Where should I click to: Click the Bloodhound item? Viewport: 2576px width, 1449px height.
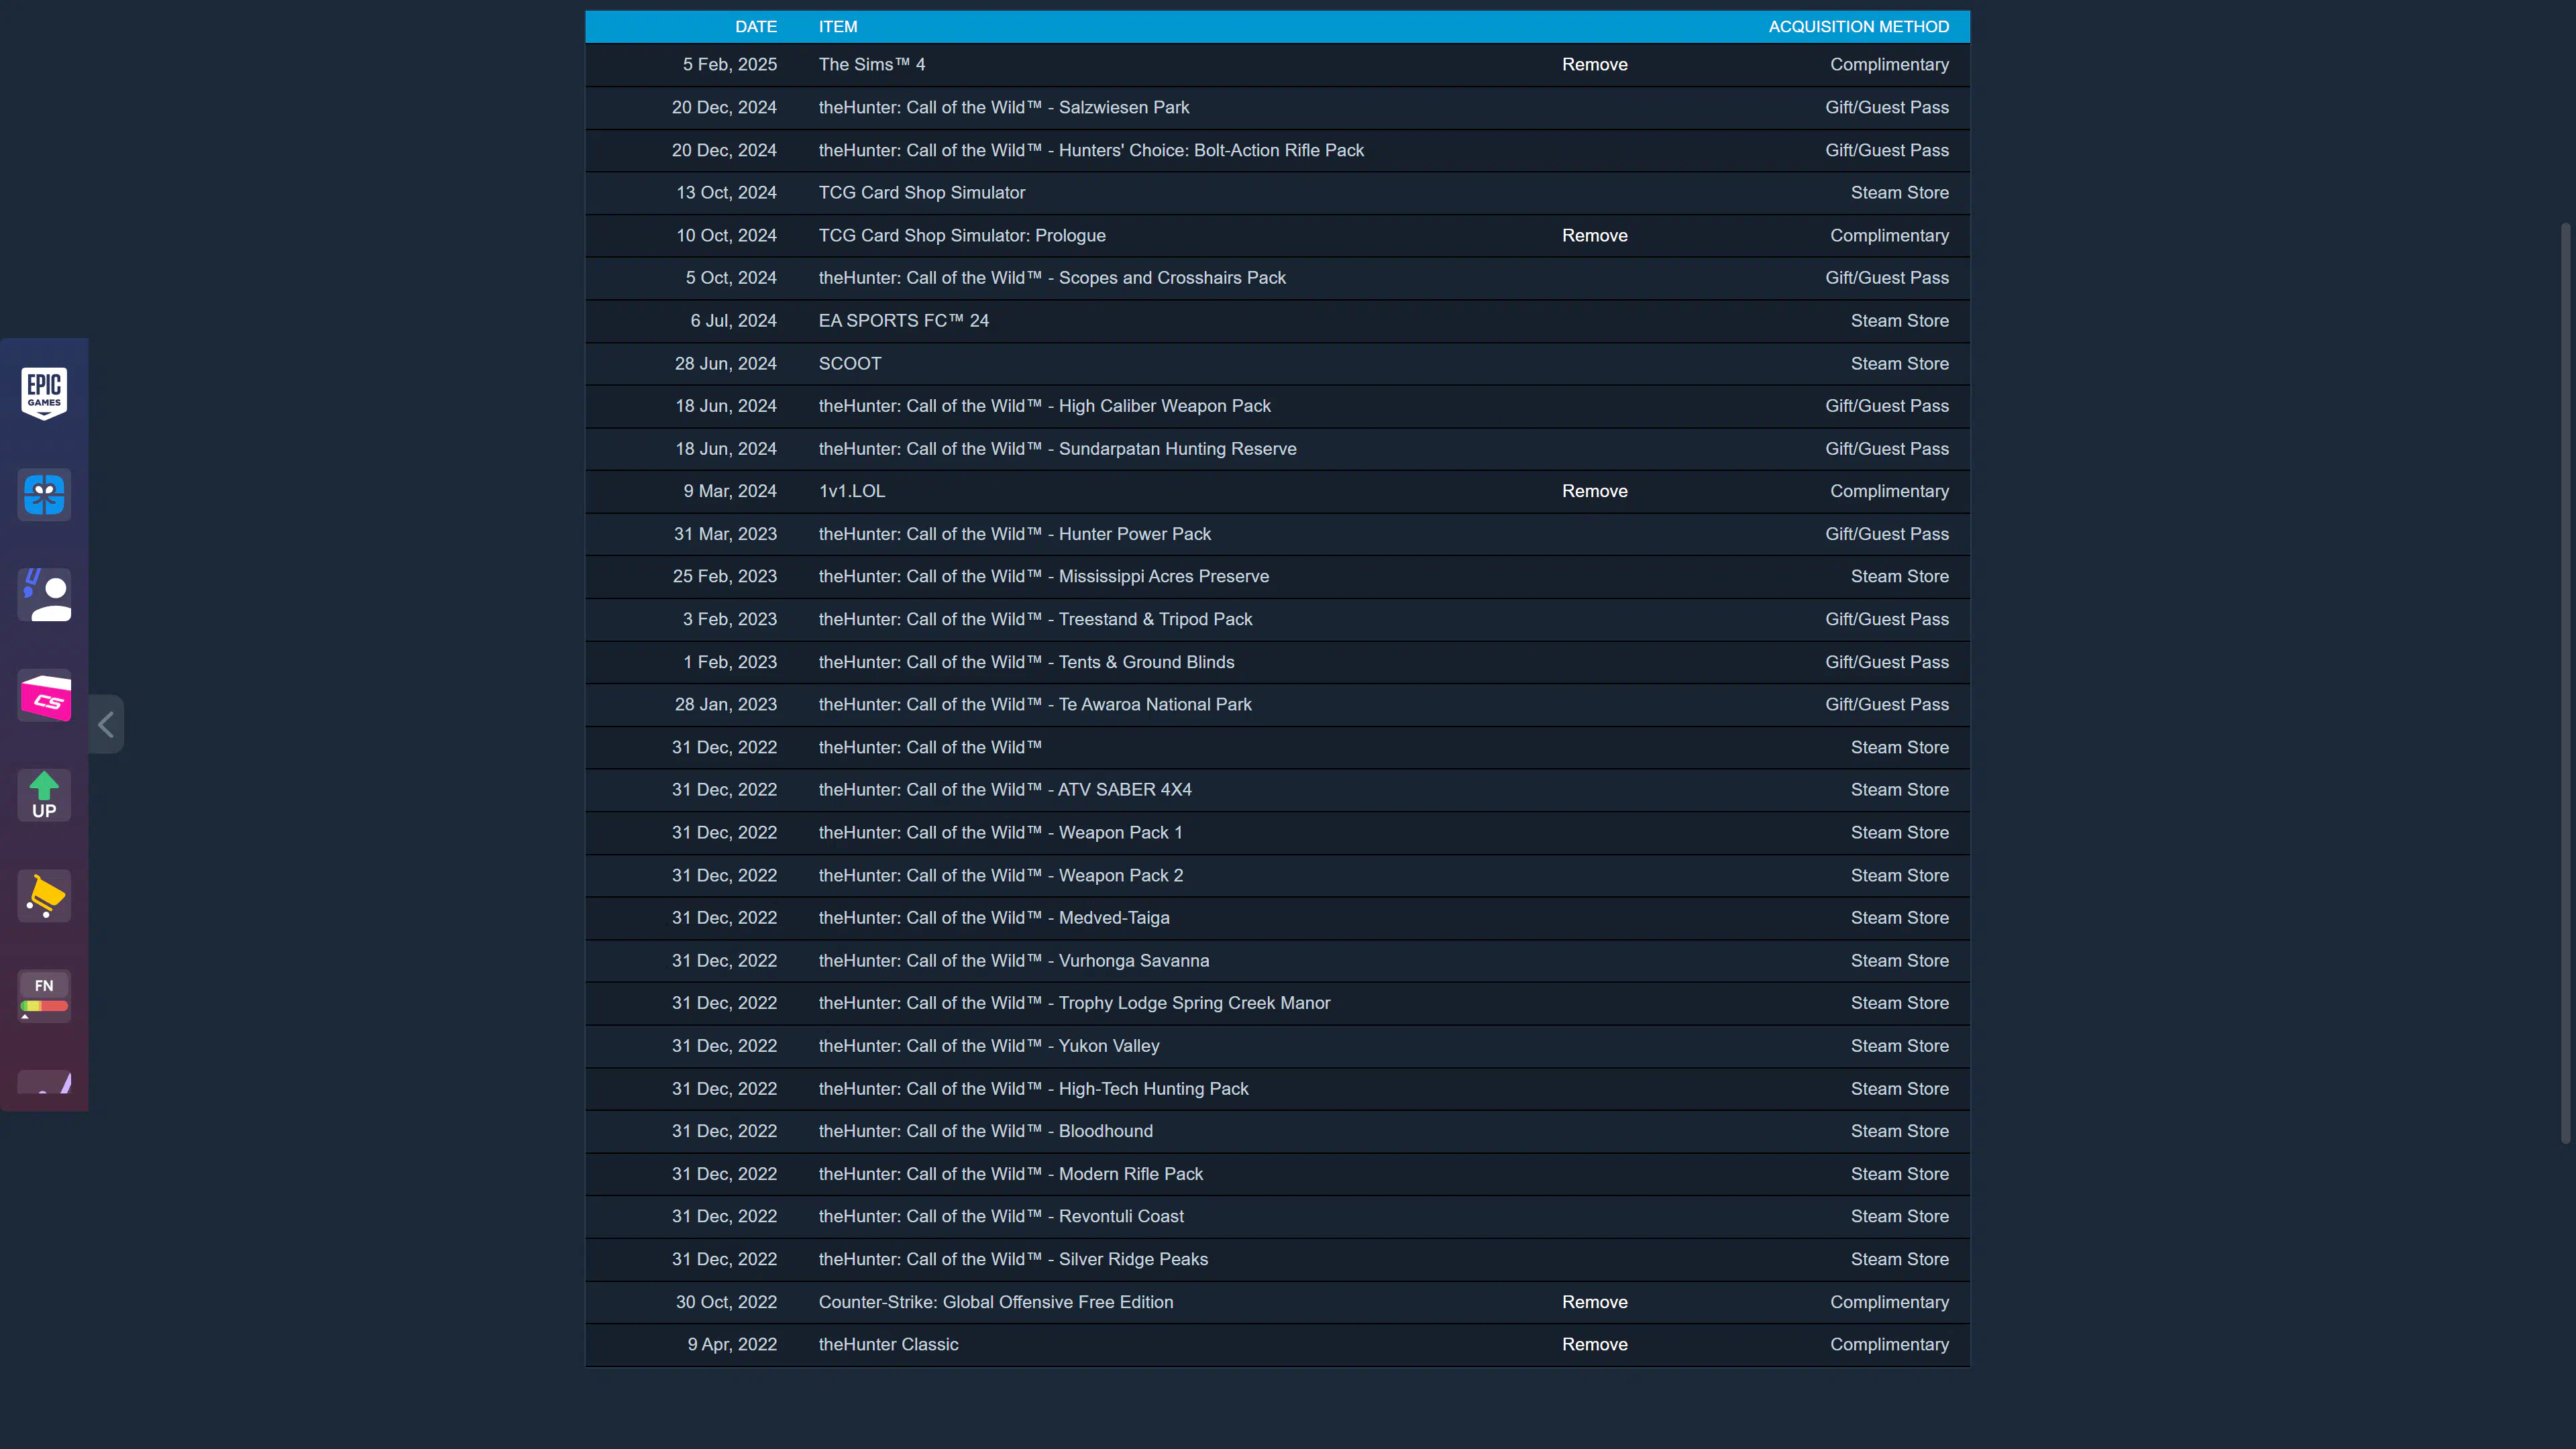pos(986,1131)
